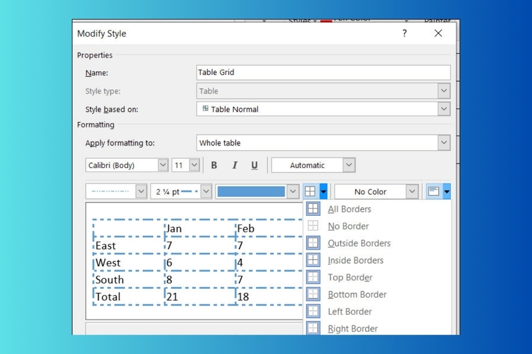Toggle Italic formatting button
Image resolution: width=532 pixels, height=354 pixels.
coord(234,165)
